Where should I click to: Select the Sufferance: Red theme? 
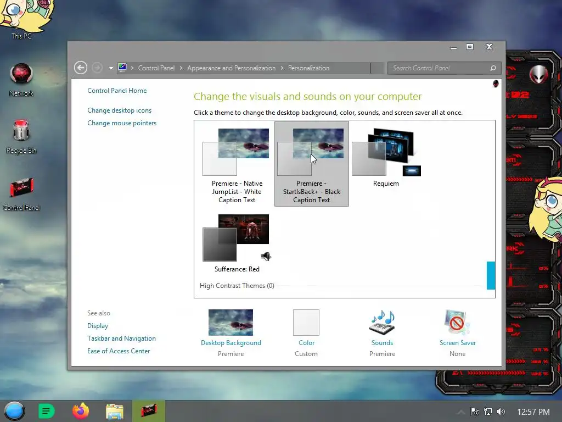(x=237, y=243)
